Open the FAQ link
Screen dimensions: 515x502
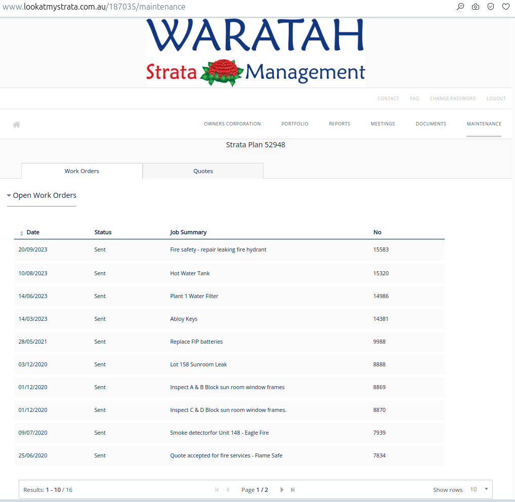[x=414, y=99]
